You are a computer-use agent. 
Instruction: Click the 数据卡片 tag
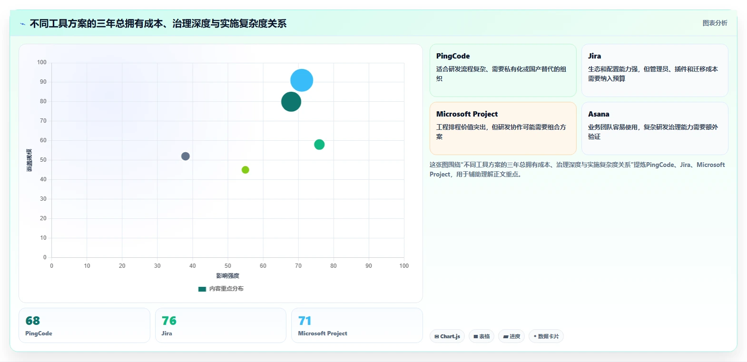click(x=546, y=336)
